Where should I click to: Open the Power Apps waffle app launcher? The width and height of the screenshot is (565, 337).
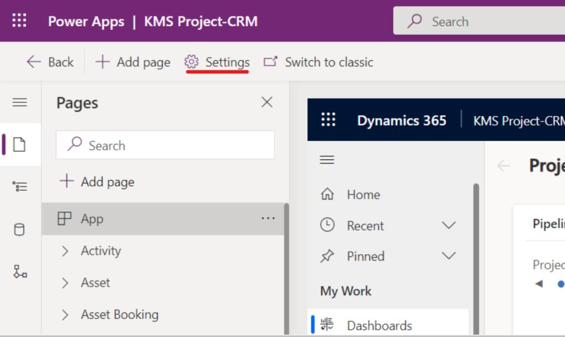pos(19,20)
